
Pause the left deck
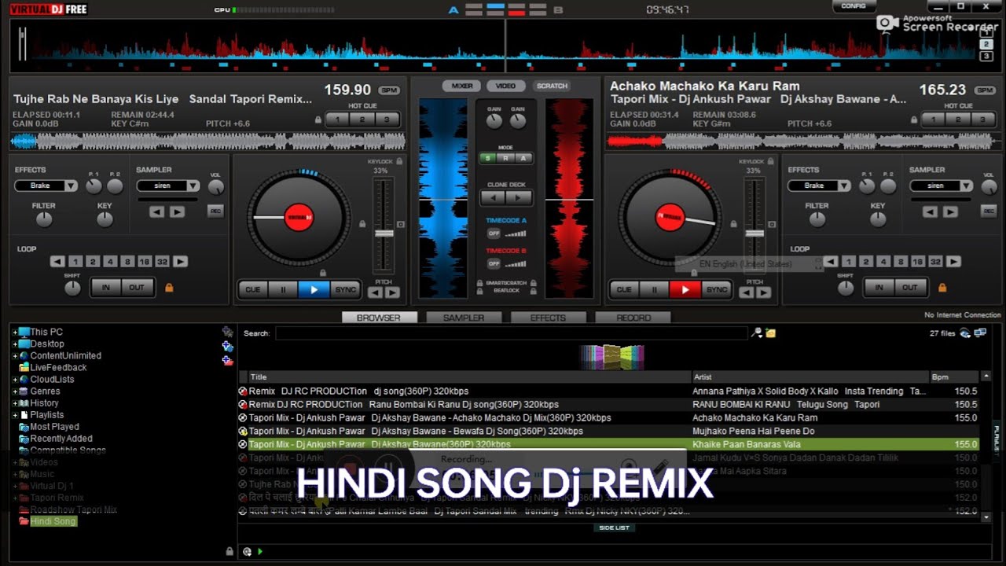click(283, 289)
